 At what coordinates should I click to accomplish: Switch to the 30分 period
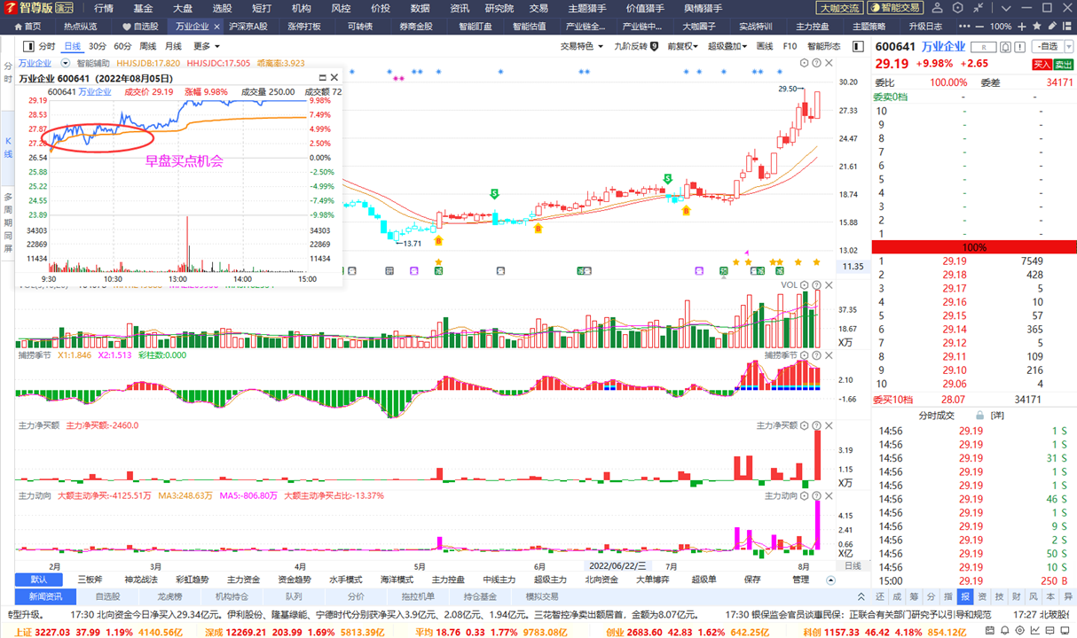[98, 46]
